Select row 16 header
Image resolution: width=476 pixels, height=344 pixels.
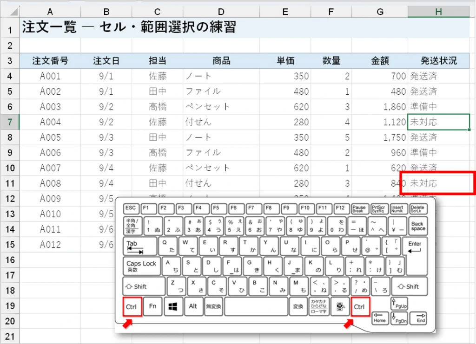(10, 260)
